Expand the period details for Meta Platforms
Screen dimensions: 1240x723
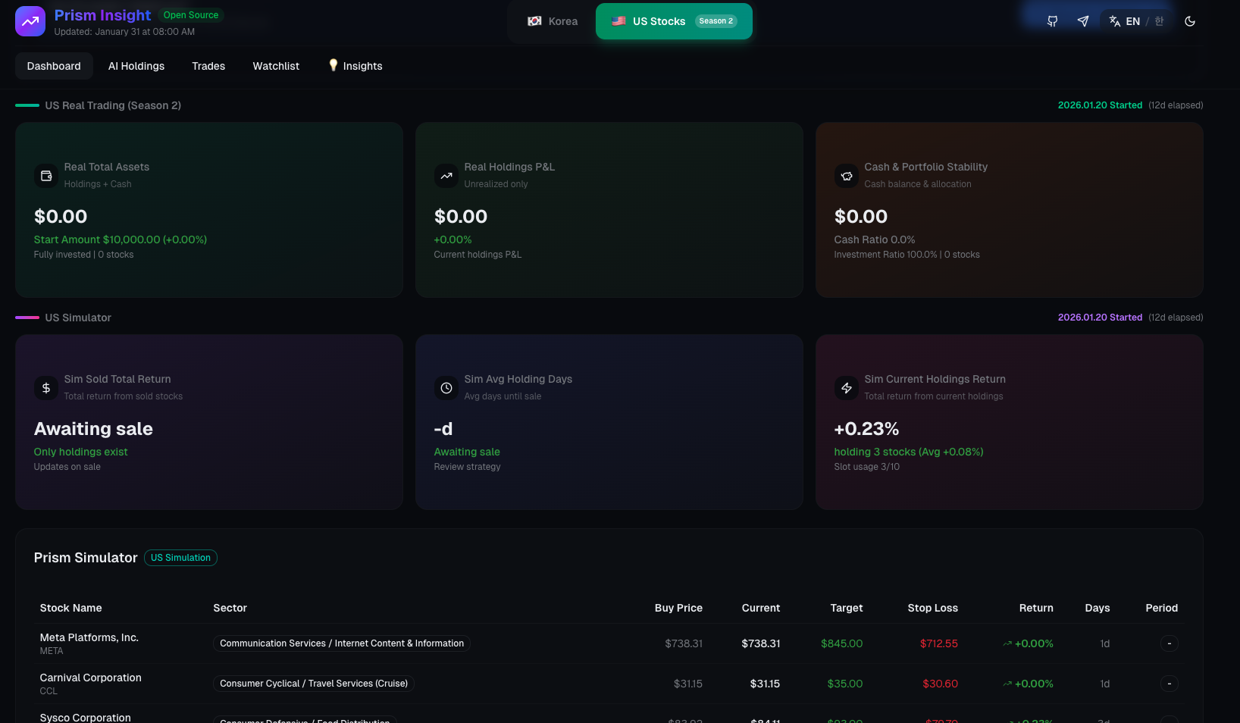point(1170,643)
